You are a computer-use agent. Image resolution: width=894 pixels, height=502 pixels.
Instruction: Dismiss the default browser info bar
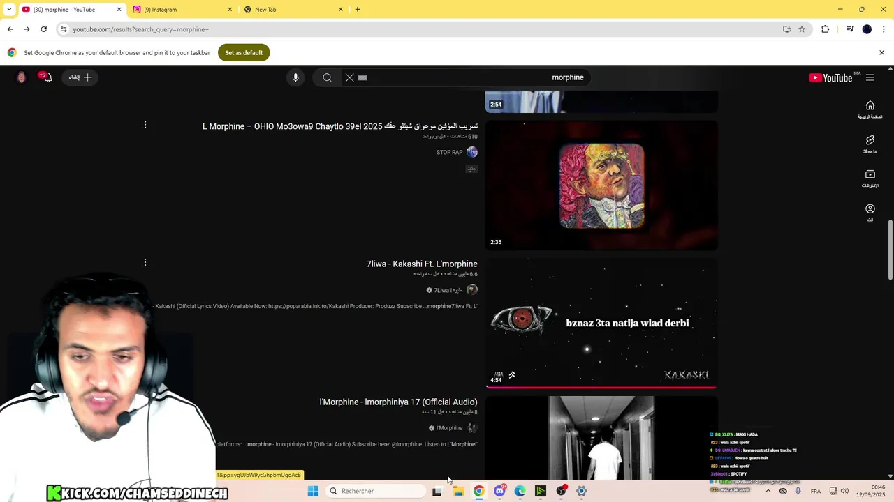(881, 52)
